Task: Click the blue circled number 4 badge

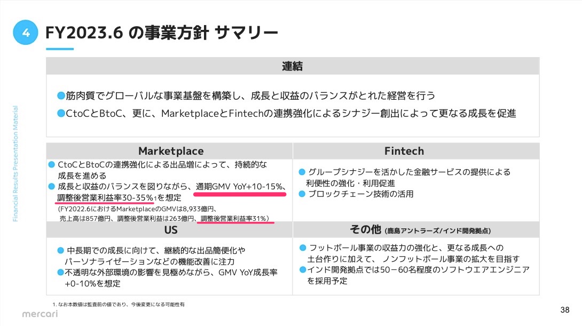Action: (x=26, y=33)
